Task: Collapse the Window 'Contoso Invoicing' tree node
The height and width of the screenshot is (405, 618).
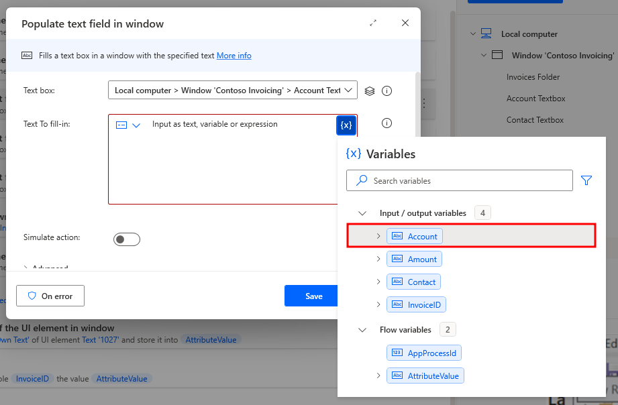Action: 483,55
